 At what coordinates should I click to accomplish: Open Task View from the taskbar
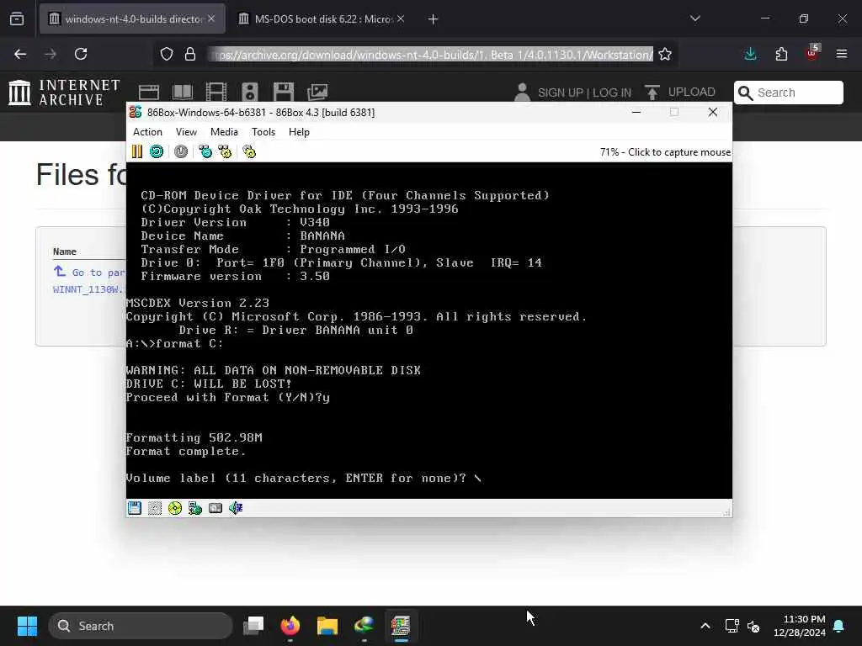coord(253,626)
